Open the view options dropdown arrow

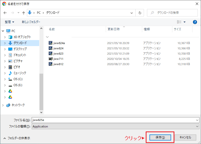click(x=185, y=22)
